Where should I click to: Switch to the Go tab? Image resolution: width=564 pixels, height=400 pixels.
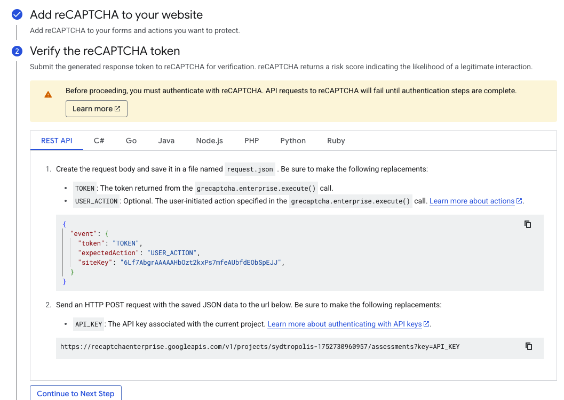coord(131,141)
